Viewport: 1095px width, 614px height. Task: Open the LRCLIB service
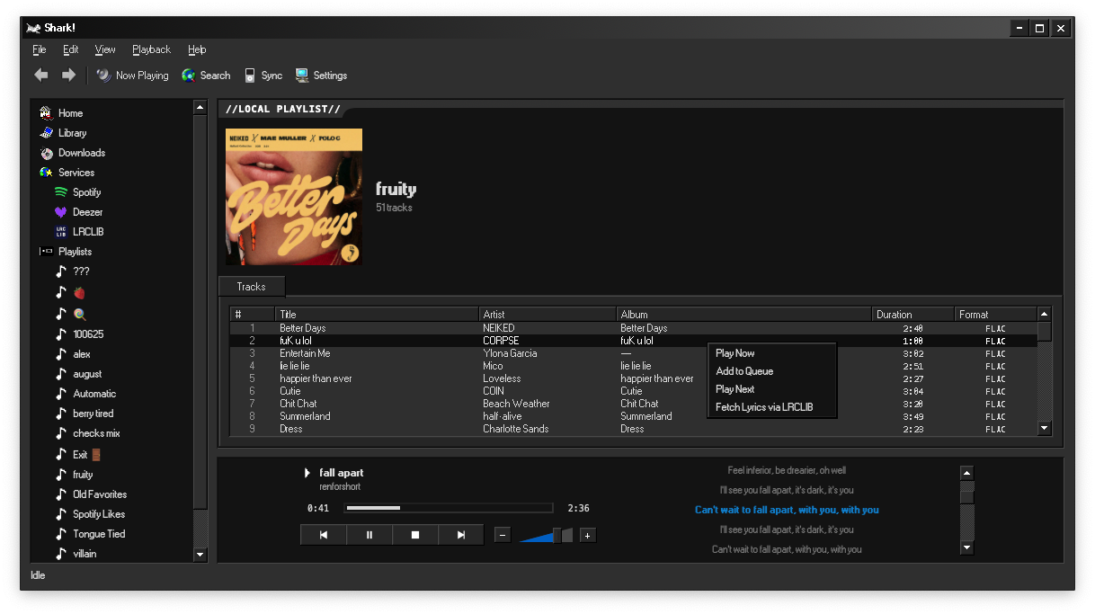(87, 231)
